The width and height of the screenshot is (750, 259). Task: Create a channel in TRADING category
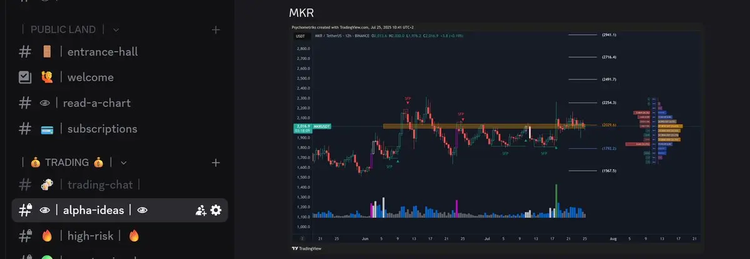(216, 163)
